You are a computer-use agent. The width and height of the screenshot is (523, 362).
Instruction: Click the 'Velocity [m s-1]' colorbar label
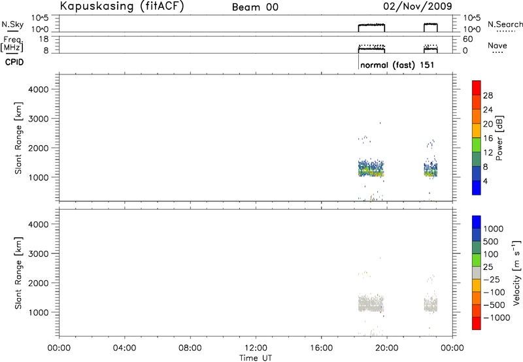[x=516, y=272]
